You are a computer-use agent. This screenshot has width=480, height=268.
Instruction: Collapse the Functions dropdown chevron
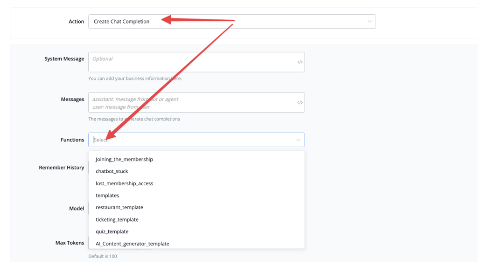pyautogui.click(x=298, y=140)
